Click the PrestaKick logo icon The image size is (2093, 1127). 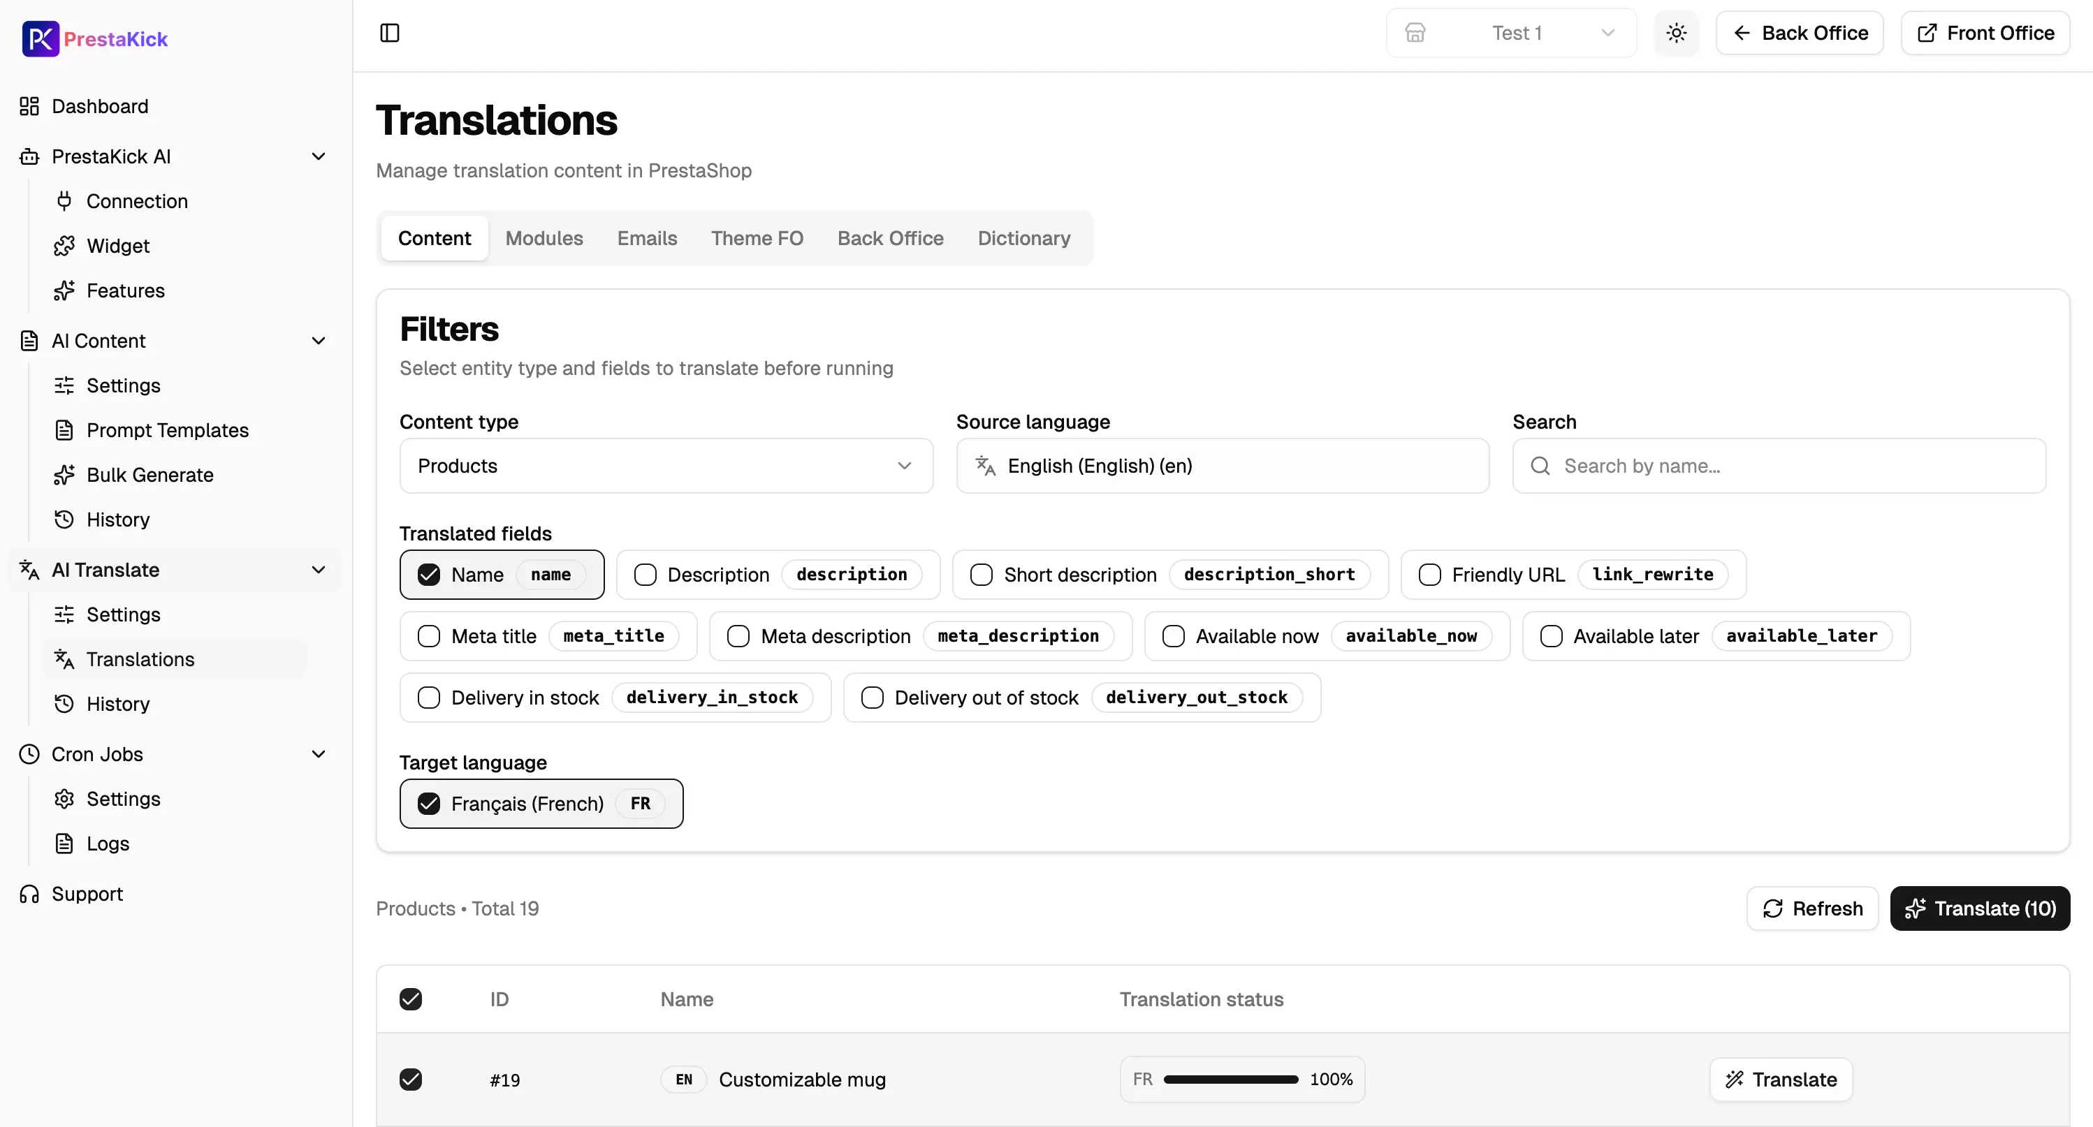click(40, 38)
